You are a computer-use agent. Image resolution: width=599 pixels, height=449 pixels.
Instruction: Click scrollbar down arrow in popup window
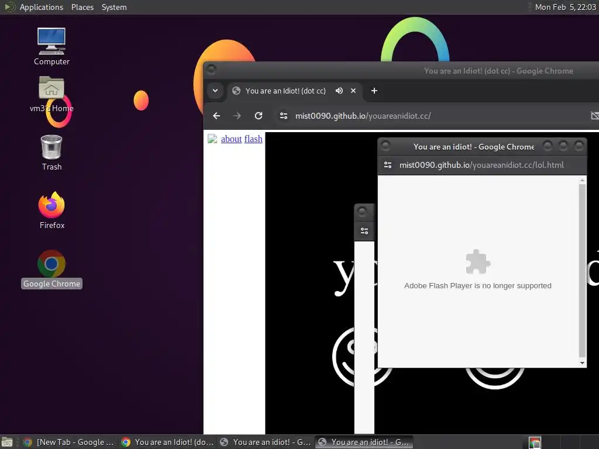(582, 363)
